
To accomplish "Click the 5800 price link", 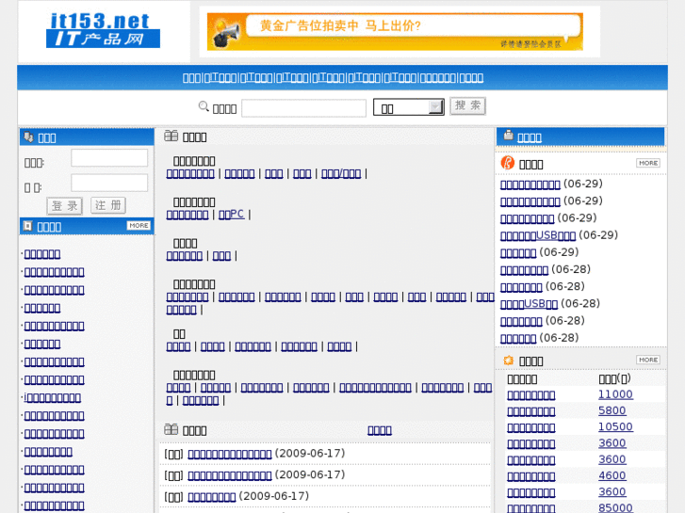I will [612, 410].
